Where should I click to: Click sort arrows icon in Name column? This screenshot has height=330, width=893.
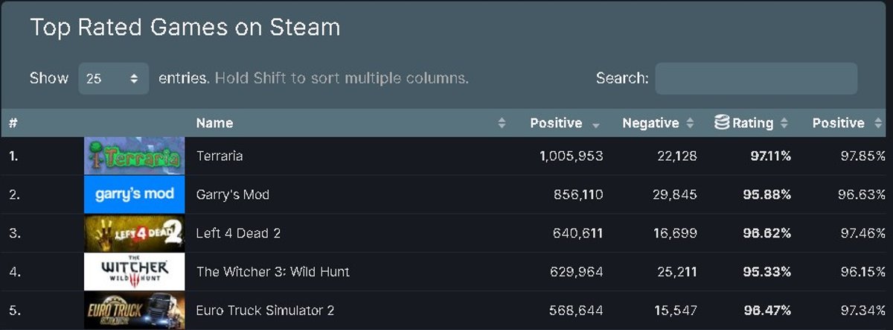pos(502,124)
